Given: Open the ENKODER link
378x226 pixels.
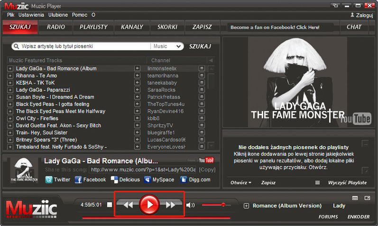Looking at the screenshot, I should click(359, 217).
